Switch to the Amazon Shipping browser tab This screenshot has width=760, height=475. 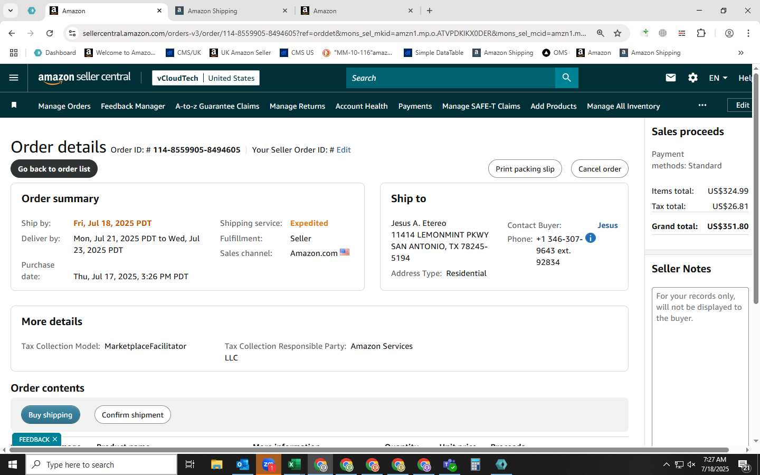231,11
